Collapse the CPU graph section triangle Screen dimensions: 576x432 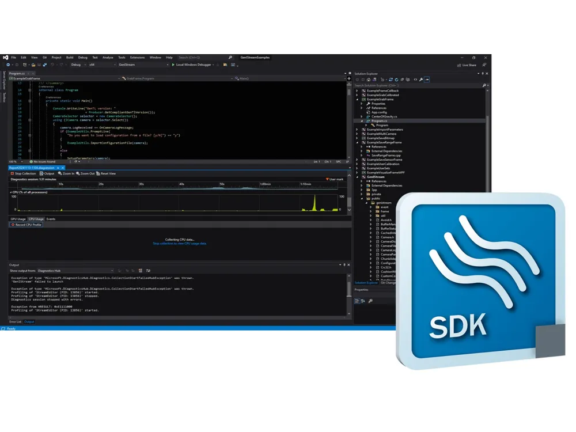point(10,192)
